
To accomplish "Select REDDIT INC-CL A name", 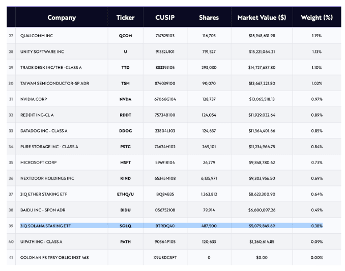I will point(37,115).
